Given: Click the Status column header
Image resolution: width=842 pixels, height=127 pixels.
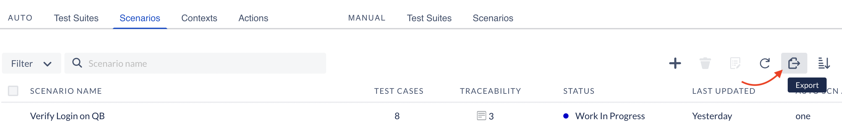Looking at the screenshot, I should pyautogui.click(x=579, y=91).
